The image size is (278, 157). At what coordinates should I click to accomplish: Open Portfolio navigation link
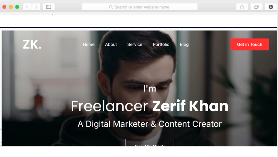(161, 45)
